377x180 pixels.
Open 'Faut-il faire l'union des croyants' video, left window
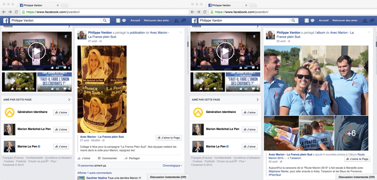point(54,82)
